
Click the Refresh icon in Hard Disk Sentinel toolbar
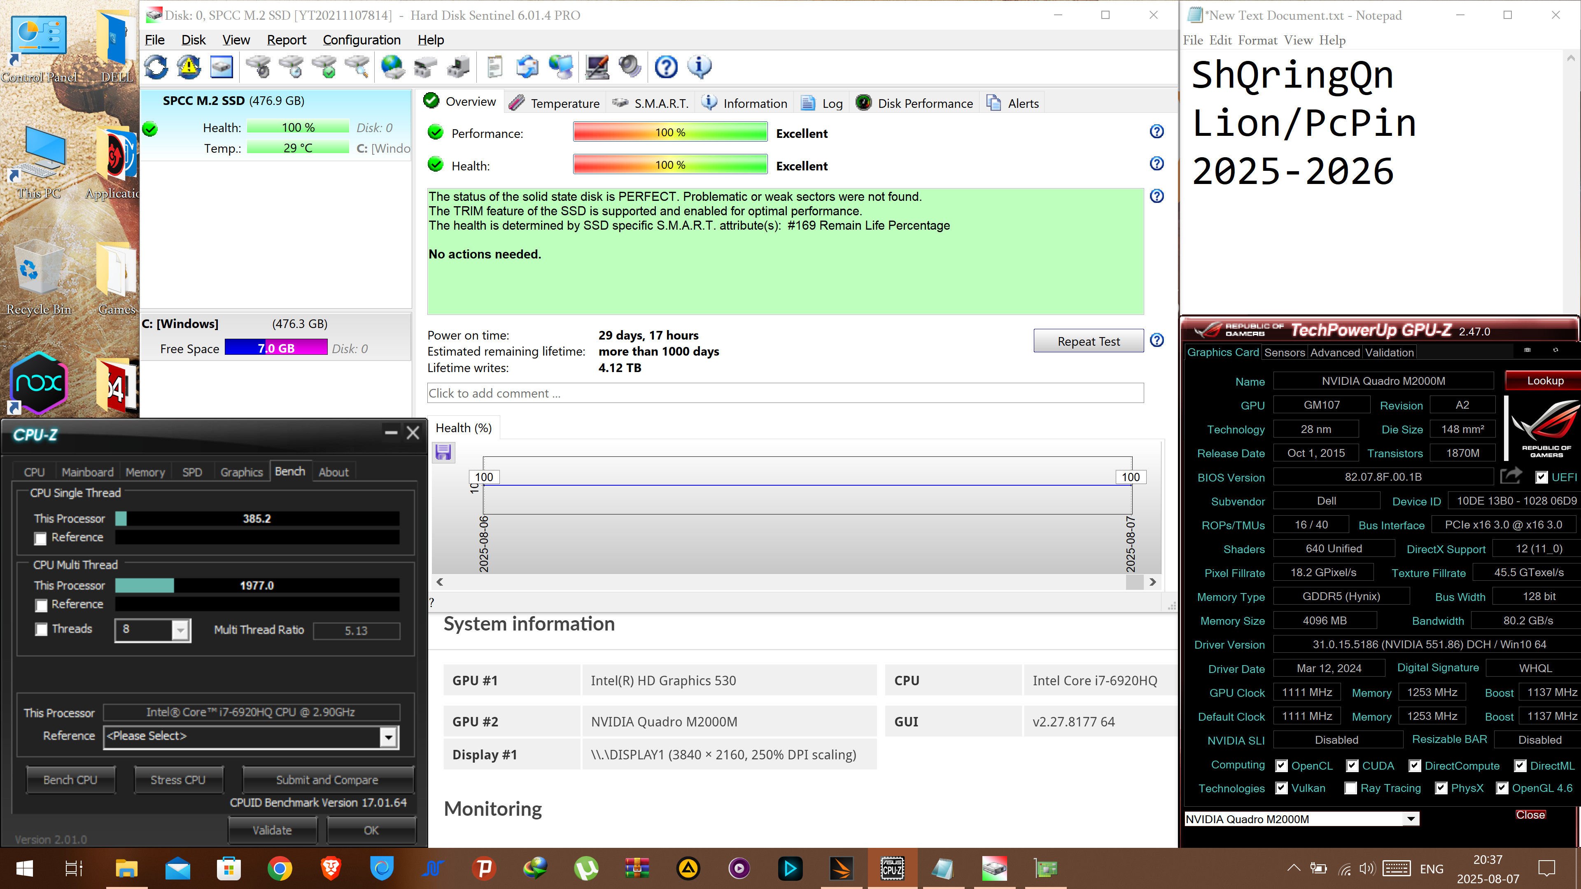pos(156,67)
